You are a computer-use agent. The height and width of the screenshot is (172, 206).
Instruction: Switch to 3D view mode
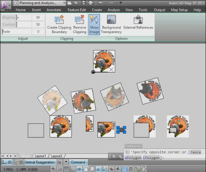pyautogui.click(x=19, y=162)
